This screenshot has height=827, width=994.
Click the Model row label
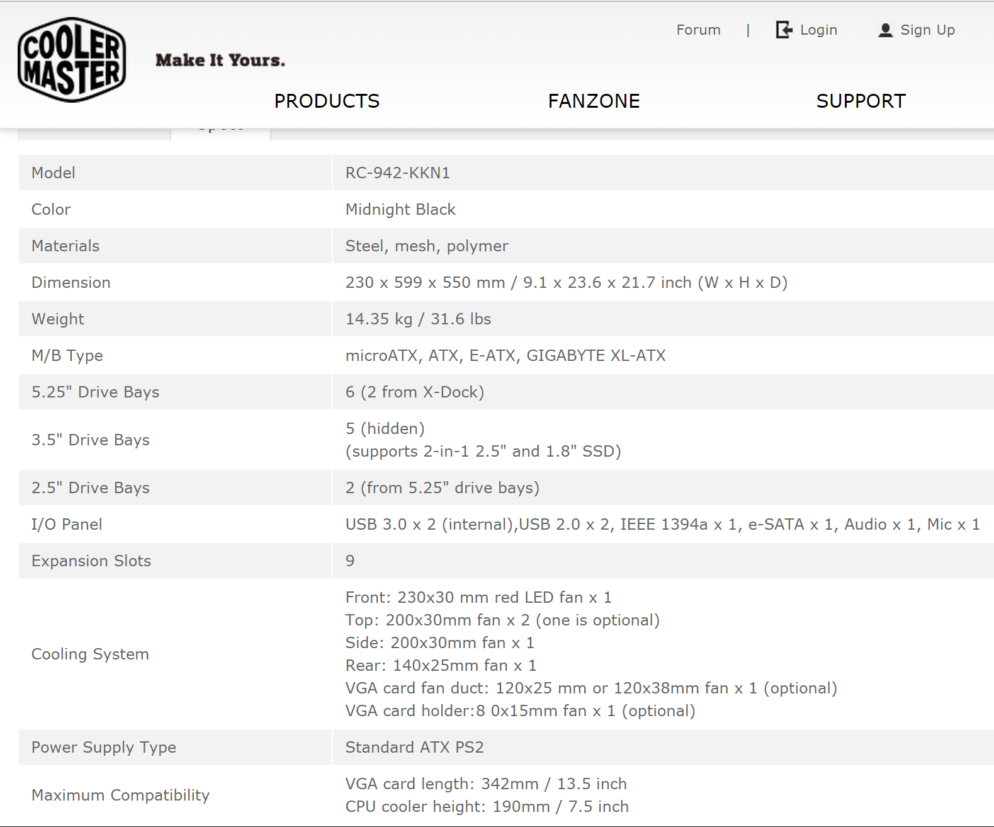[54, 173]
